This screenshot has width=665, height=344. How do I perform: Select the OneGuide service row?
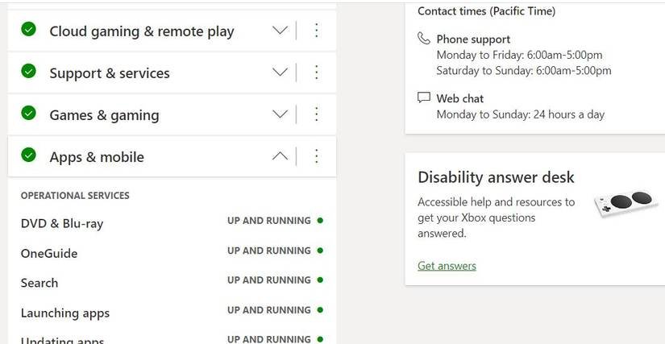(x=49, y=253)
